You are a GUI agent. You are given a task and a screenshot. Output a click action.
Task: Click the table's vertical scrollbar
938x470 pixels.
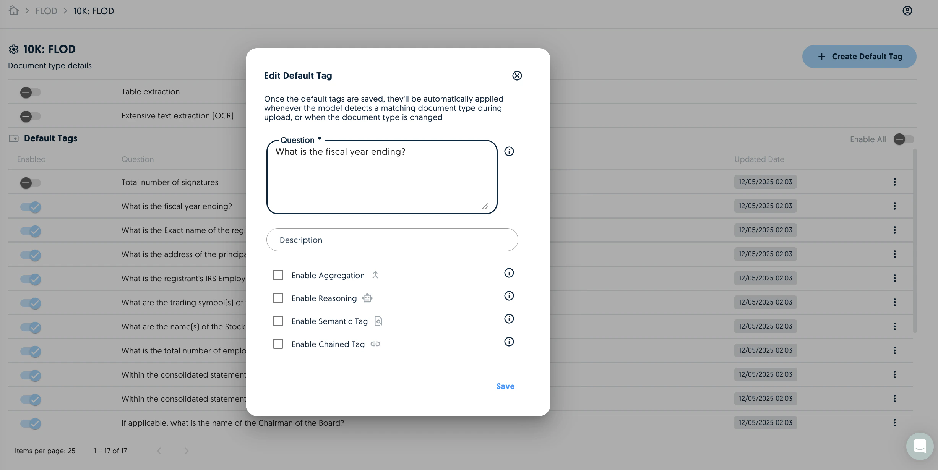click(x=915, y=241)
